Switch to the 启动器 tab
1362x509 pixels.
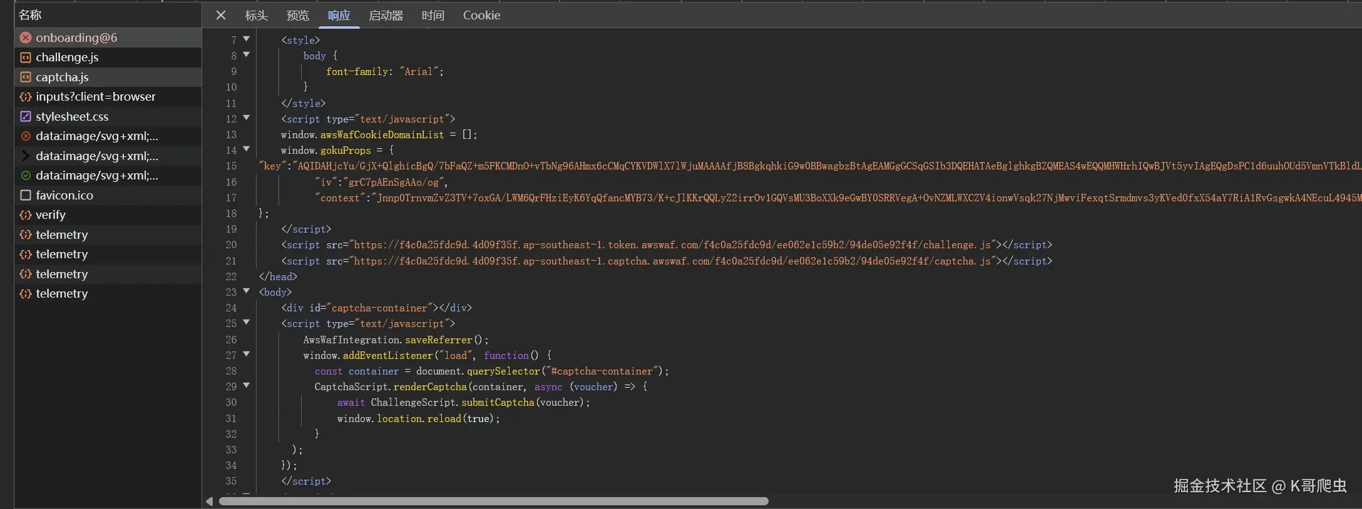click(386, 15)
